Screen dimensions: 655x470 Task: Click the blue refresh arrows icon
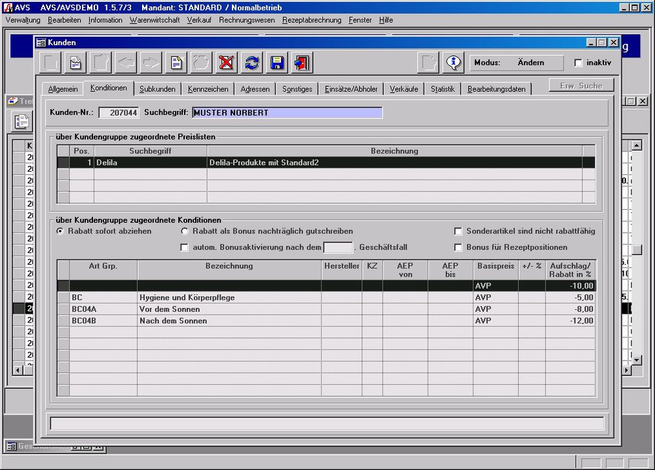pos(252,63)
